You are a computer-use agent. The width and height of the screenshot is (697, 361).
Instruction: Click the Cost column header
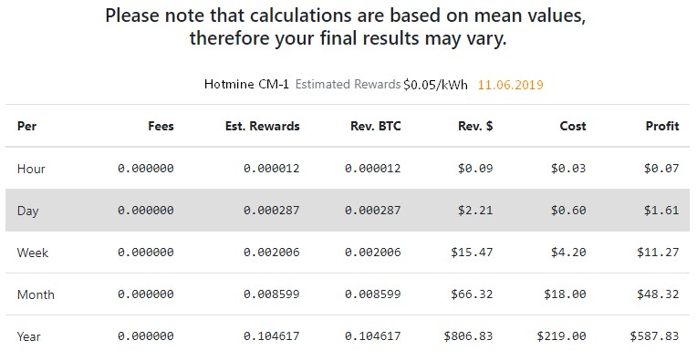click(x=573, y=126)
